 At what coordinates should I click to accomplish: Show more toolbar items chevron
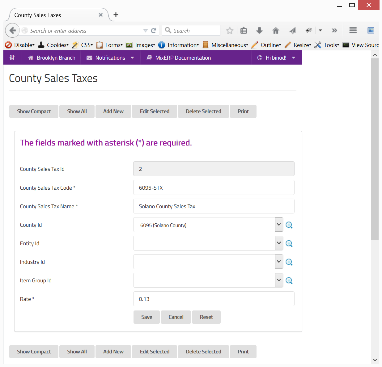tap(334, 30)
